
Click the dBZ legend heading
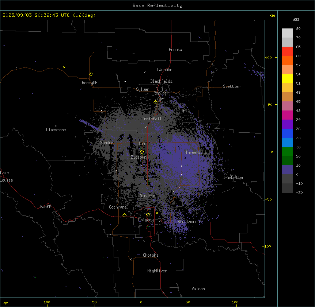click(x=296, y=20)
